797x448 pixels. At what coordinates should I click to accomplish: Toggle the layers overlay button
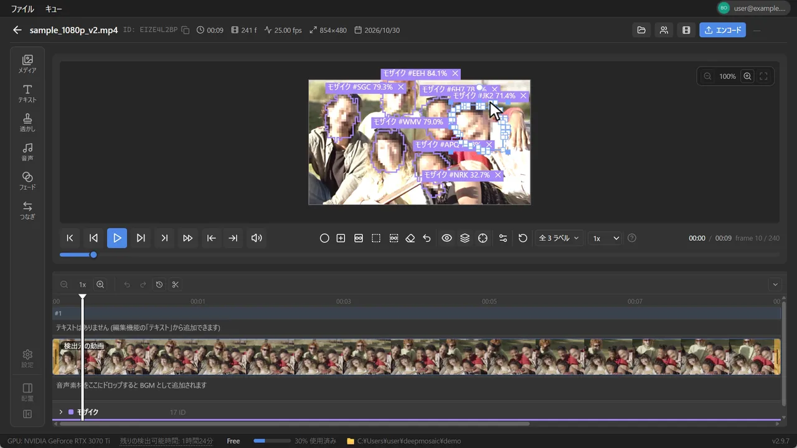465,238
